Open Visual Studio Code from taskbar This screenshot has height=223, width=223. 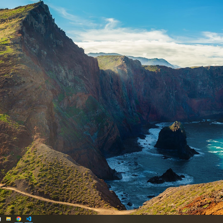(x=28, y=219)
